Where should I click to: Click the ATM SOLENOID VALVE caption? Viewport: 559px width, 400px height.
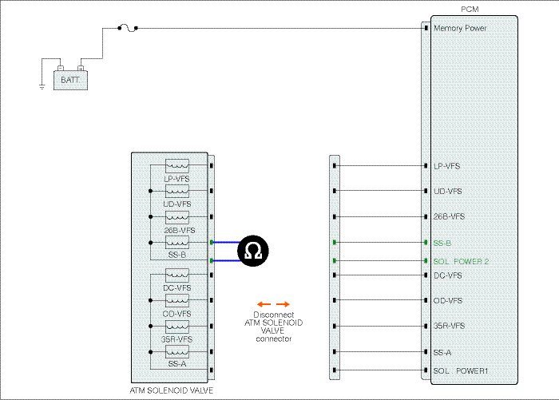pos(172,390)
